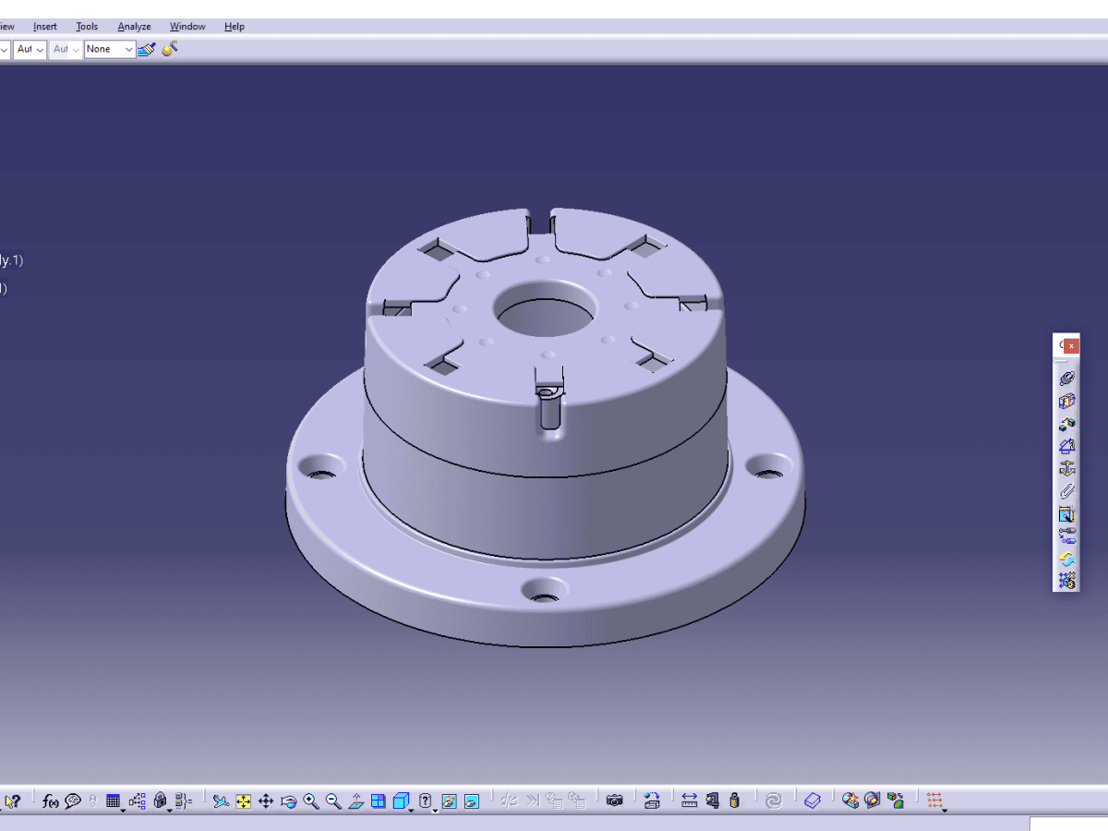Select the Offset Constraint tool
Viewport: 1108px width, 831px height.
(1066, 423)
